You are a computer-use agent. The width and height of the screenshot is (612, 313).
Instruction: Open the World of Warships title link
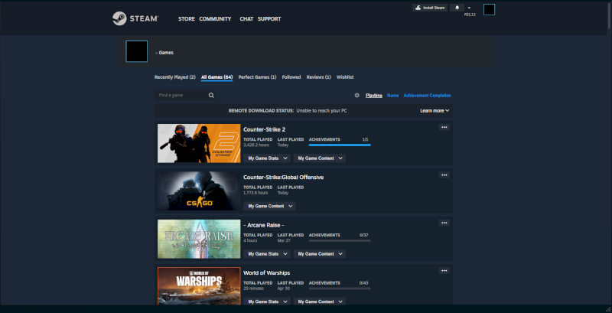tap(266, 272)
